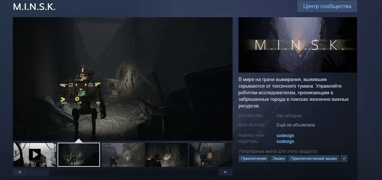Click the right arrow of thumbnail strip
The image size is (382, 180).
[226, 172]
